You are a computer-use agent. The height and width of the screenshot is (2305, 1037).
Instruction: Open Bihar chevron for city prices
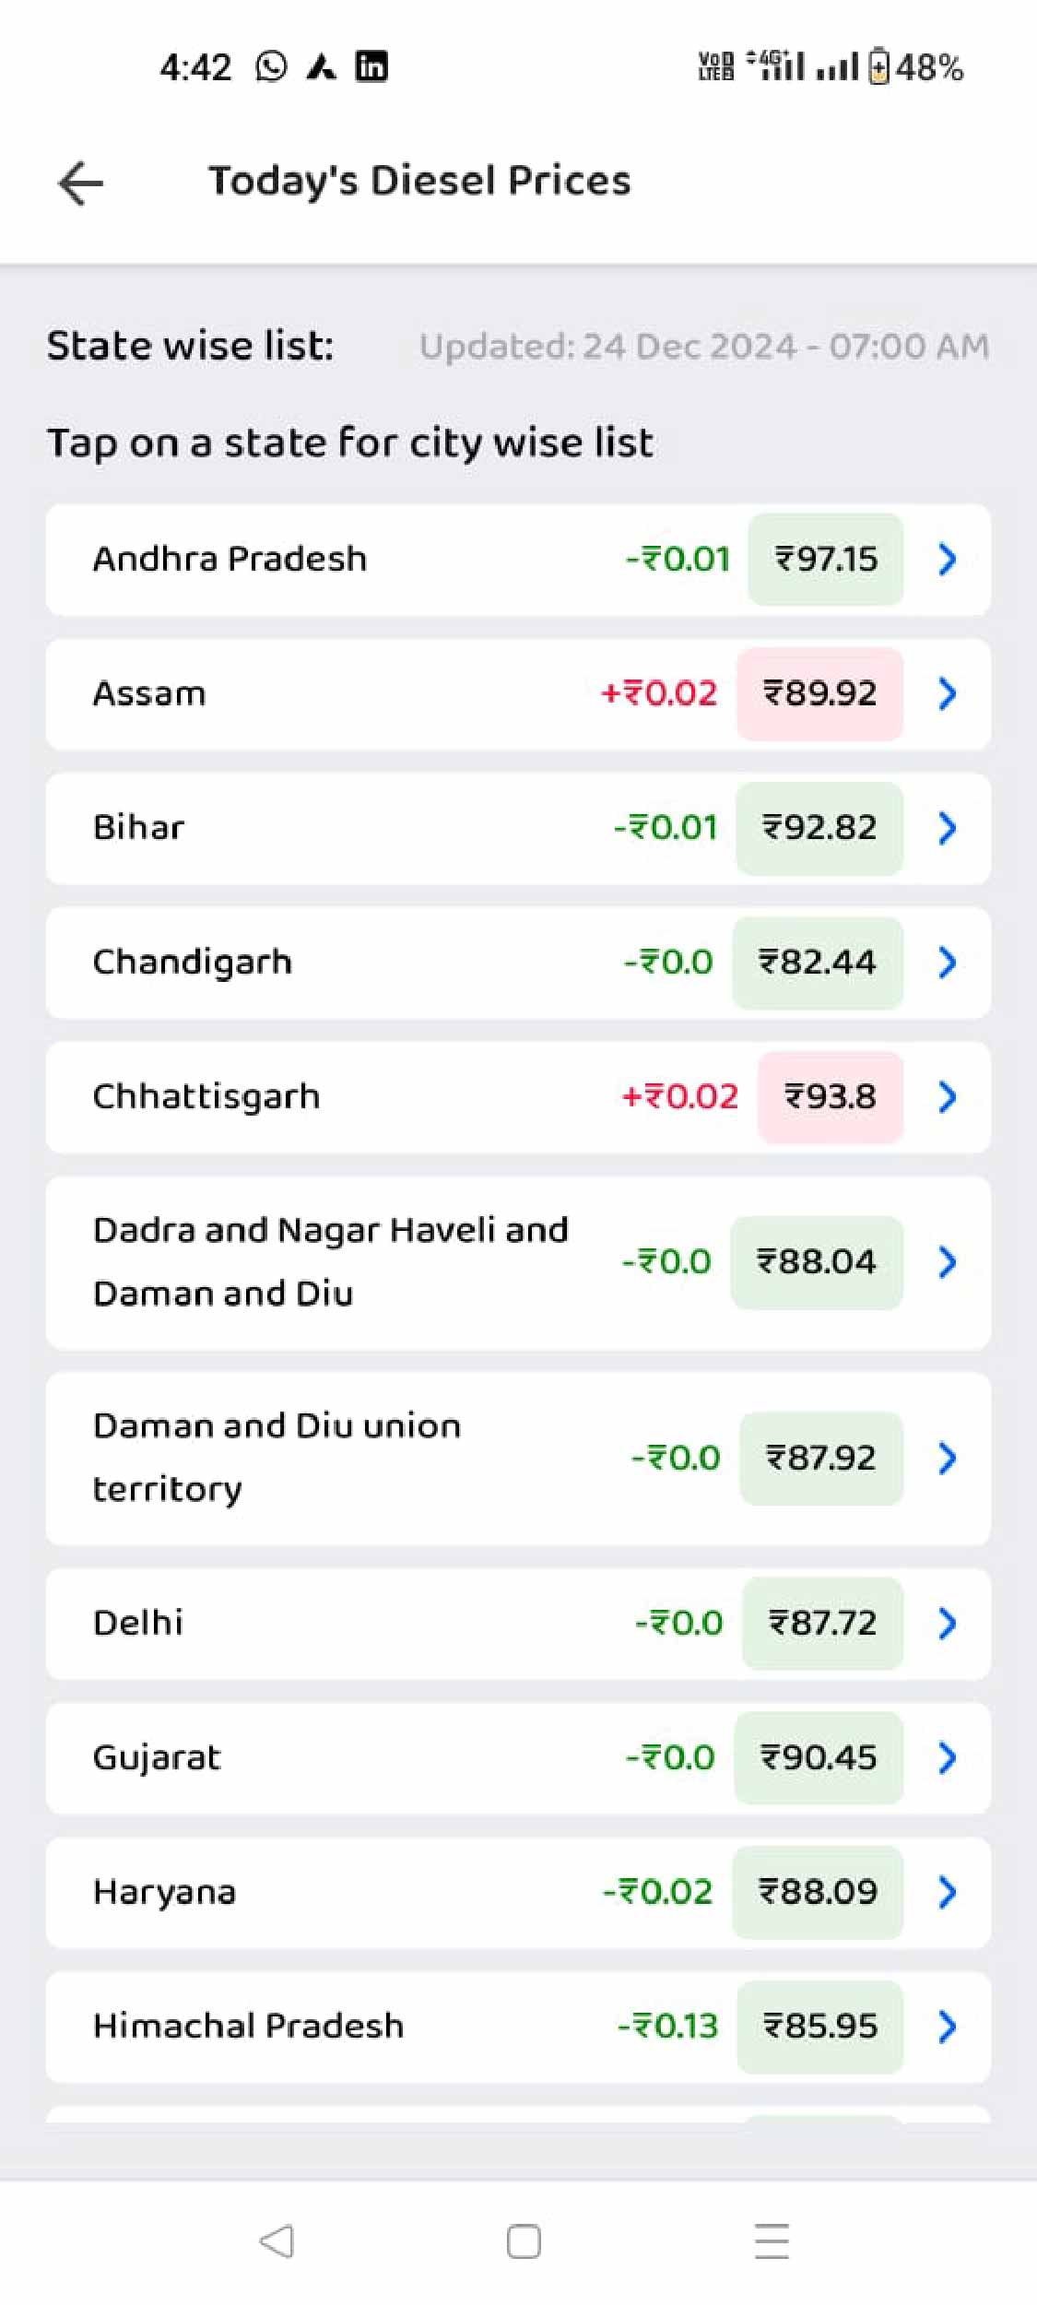(947, 828)
